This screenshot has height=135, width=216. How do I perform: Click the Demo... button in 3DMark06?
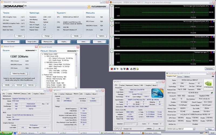tap(84, 42)
